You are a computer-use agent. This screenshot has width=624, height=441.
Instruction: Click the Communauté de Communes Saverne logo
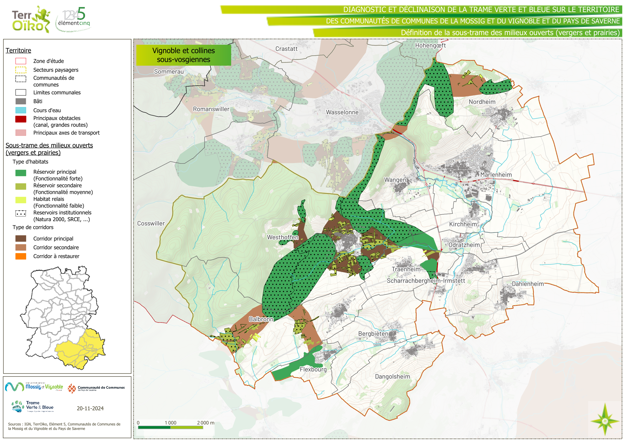point(96,388)
